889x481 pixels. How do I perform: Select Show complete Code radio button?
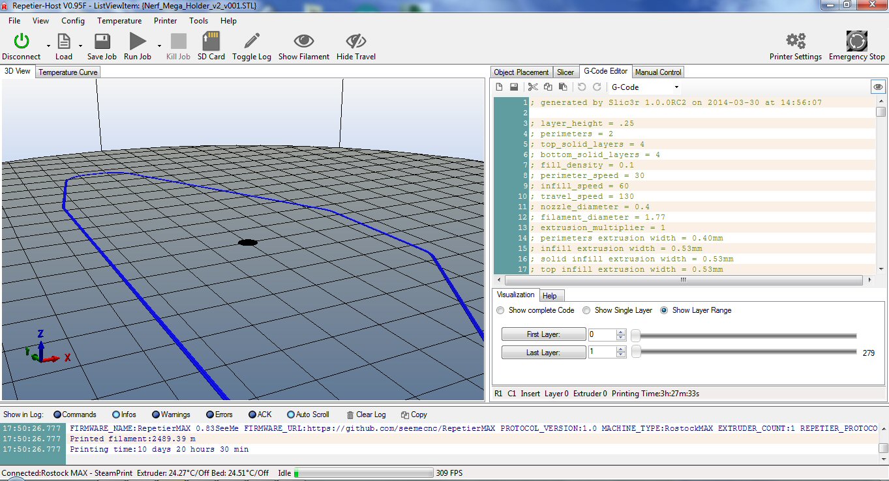click(501, 310)
